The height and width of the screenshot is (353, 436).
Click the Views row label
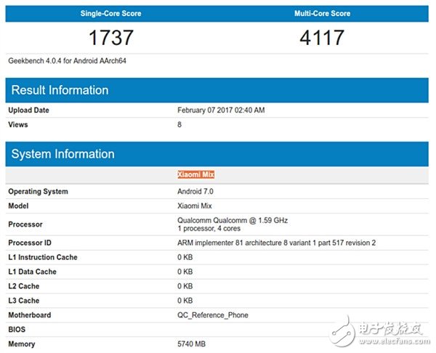point(19,125)
